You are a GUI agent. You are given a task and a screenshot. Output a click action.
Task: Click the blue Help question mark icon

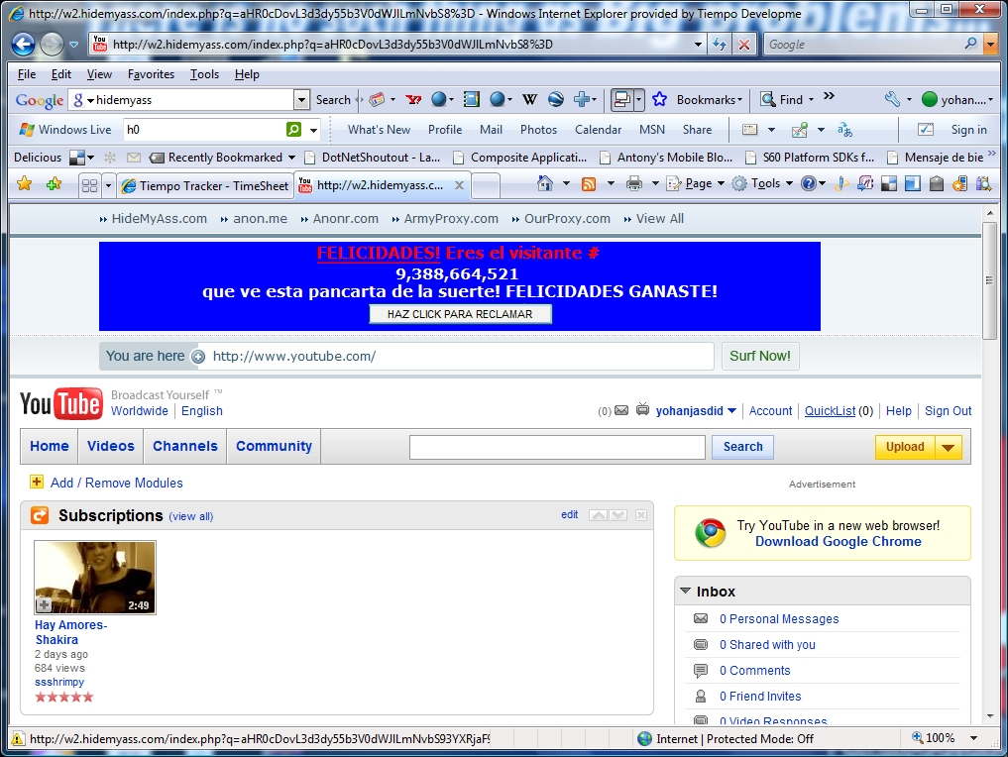808,183
